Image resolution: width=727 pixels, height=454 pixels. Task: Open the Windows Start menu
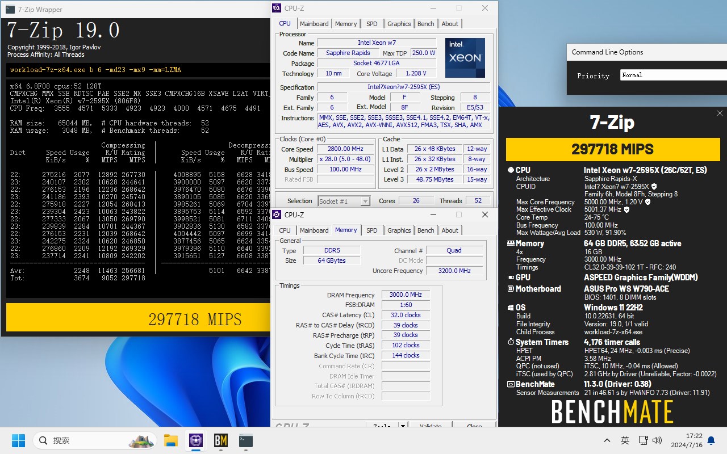click(18, 440)
